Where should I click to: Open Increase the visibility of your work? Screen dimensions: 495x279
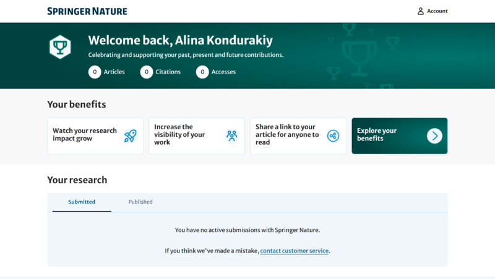click(179, 134)
